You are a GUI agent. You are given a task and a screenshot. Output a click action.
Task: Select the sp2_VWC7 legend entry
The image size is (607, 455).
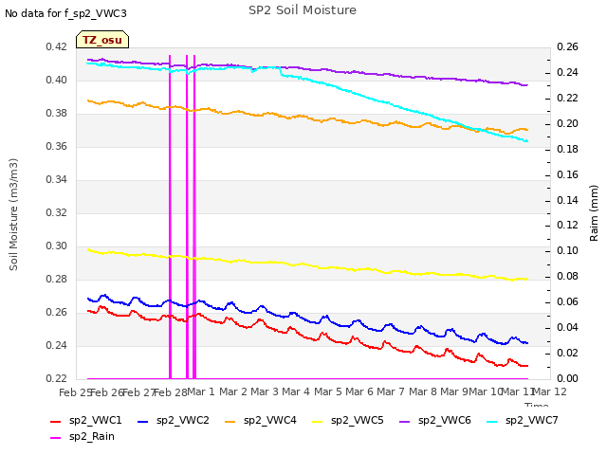click(523, 421)
